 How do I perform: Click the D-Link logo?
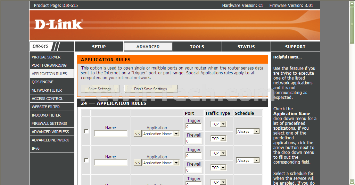click(59, 24)
